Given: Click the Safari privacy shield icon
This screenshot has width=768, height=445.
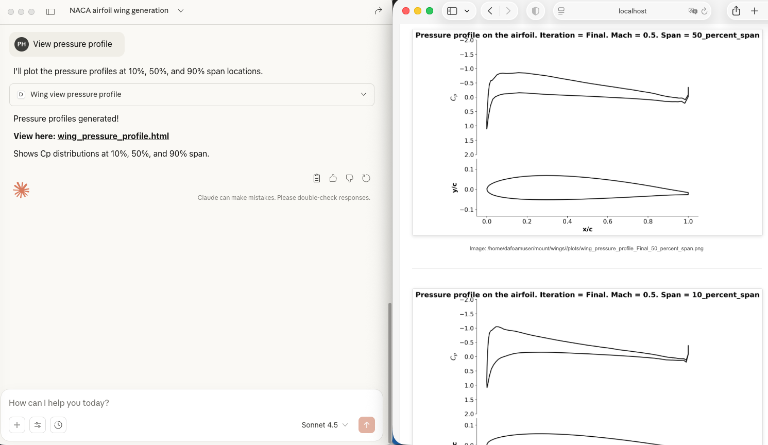Looking at the screenshot, I should pyautogui.click(x=536, y=11).
